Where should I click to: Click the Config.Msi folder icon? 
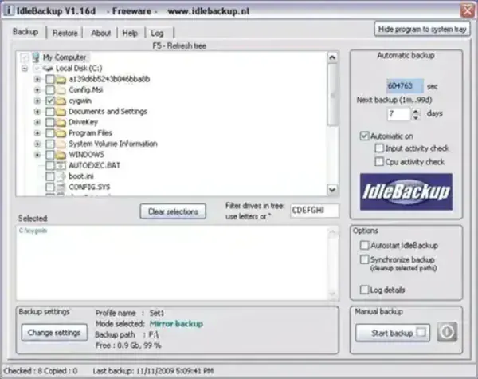tap(61, 90)
